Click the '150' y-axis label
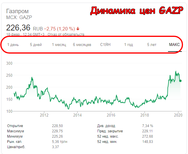188x154 pixels. point(9,100)
